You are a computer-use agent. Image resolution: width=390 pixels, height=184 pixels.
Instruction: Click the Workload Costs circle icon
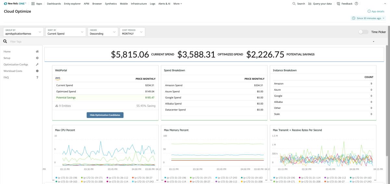click(37, 71)
